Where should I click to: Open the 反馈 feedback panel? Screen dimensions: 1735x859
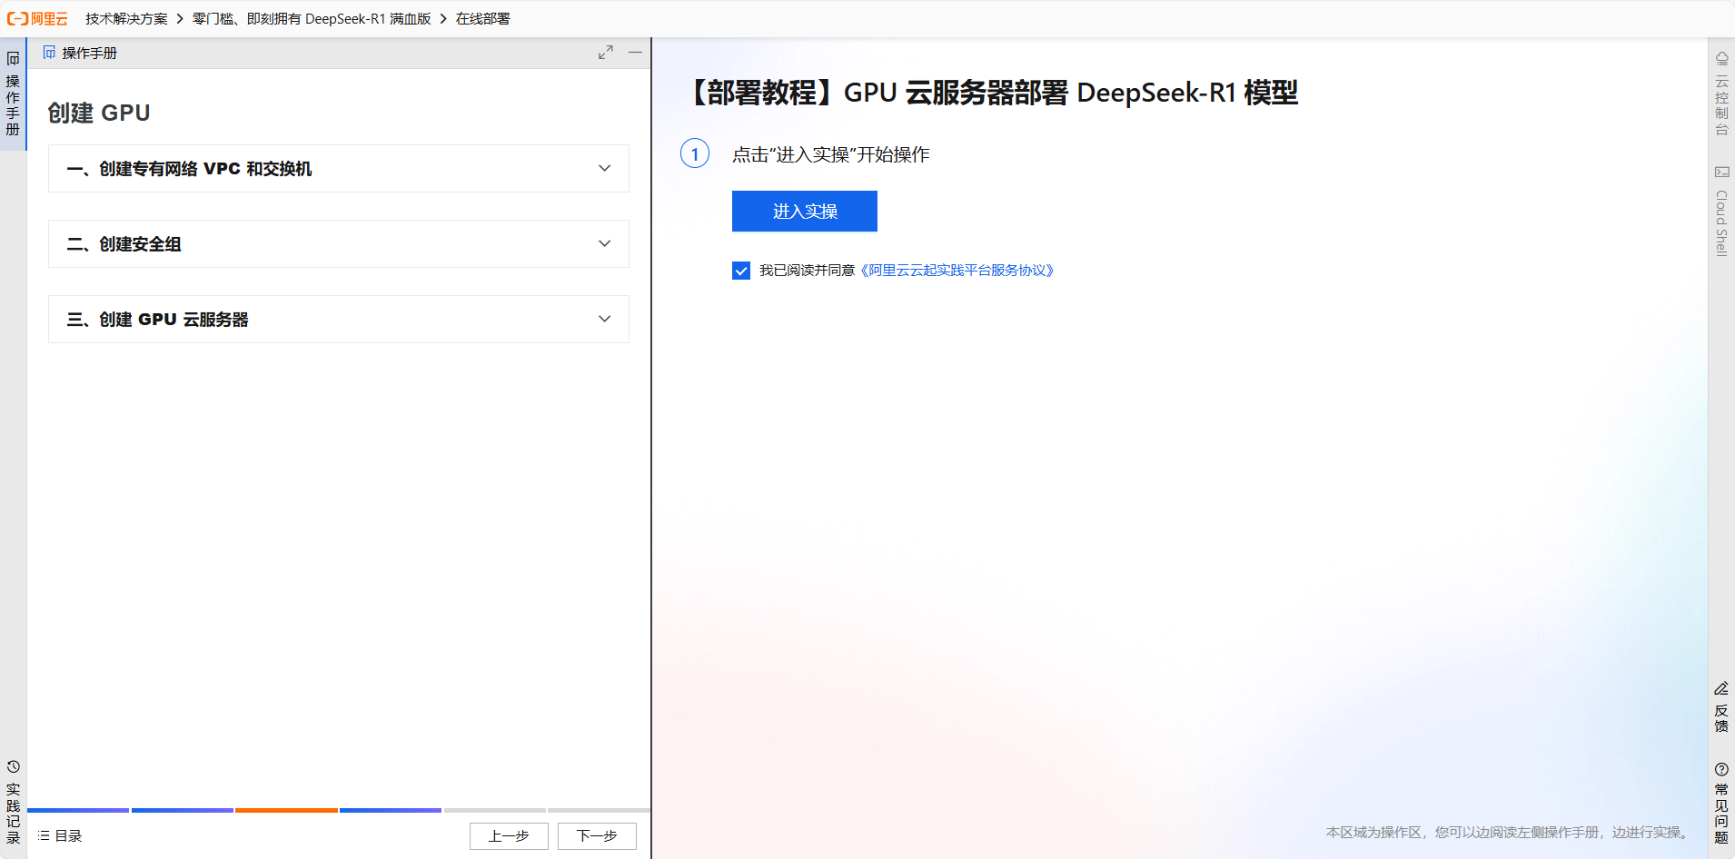pos(1721,707)
